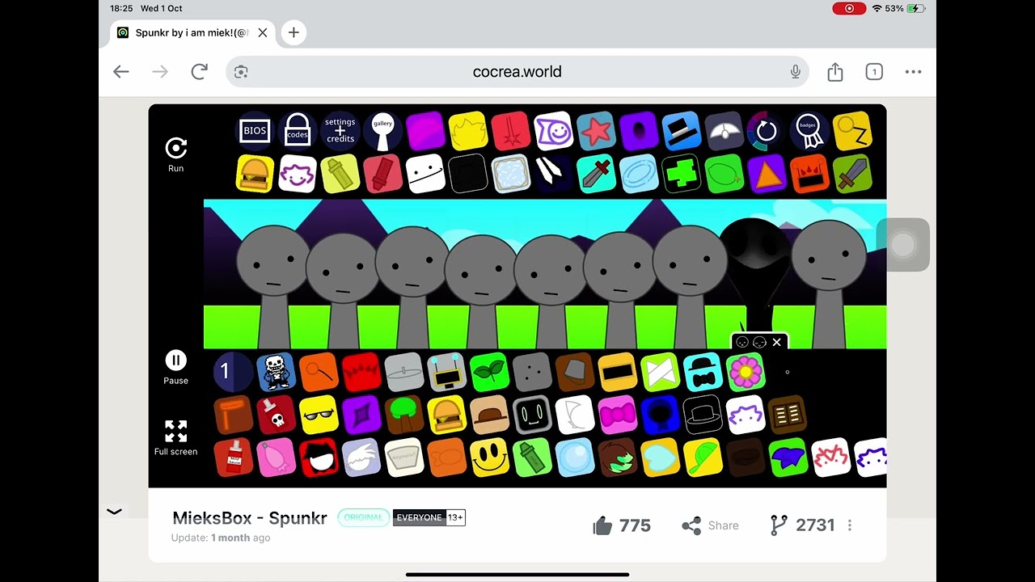This screenshot has width=1035, height=582.
Task: Select the yellow sleeping Z icon
Action: [852, 131]
